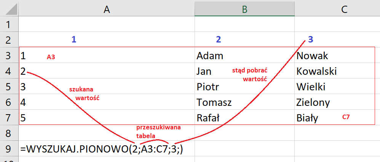Image resolution: width=380 pixels, height=162 pixels.
Task: Click the Piotr cell
Action: pyautogui.click(x=208, y=87)
